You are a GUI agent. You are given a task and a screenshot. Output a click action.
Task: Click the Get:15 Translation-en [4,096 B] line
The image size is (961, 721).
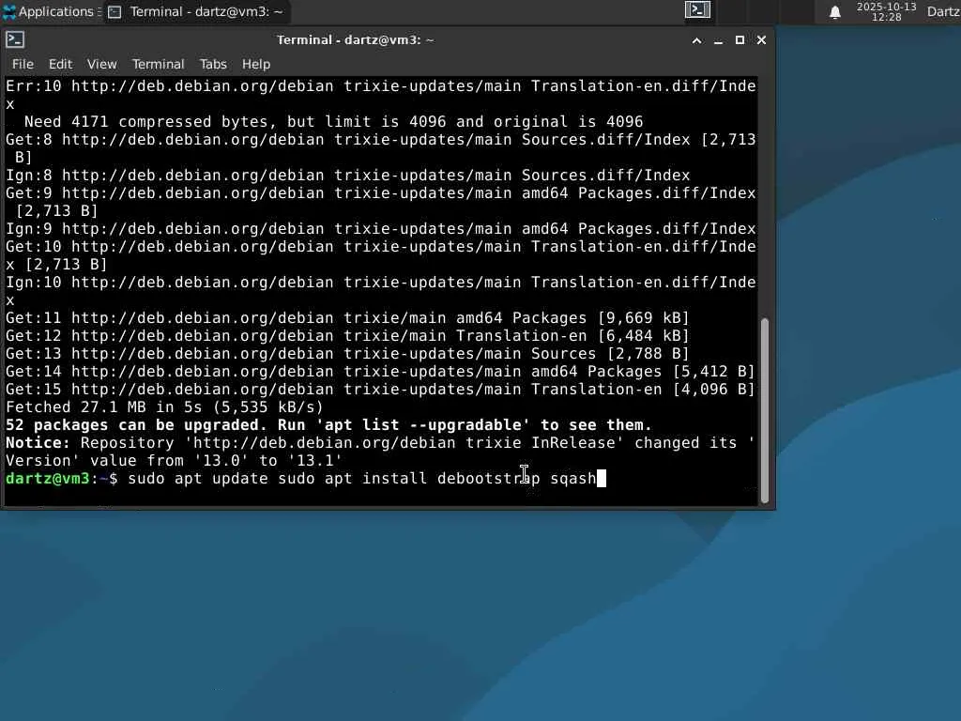(380, 390)
